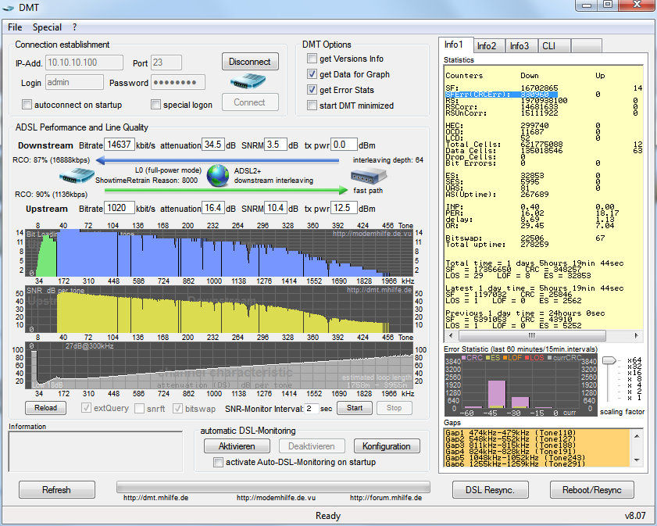
Task: Click the modem icon below Disconnect button
Action: click(x=249, y=81)
